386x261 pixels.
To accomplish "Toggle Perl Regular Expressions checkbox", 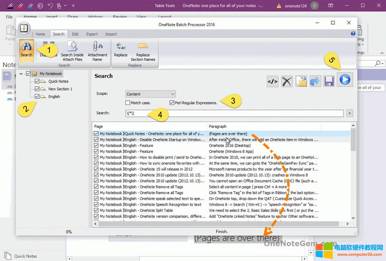I will click(x=172, y=103).
